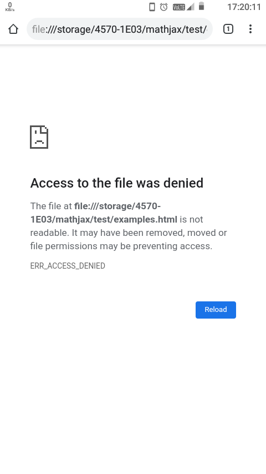Click the 'Access to the file was denied' heading
Image resolution: width=266 pixels, height=474 pixels.
tap(117, 183)
